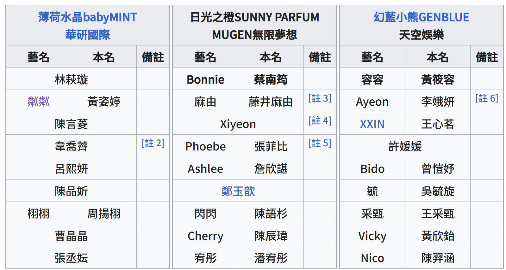Open the 華研國際 link

pyautogui.click(x=87, y=35)
